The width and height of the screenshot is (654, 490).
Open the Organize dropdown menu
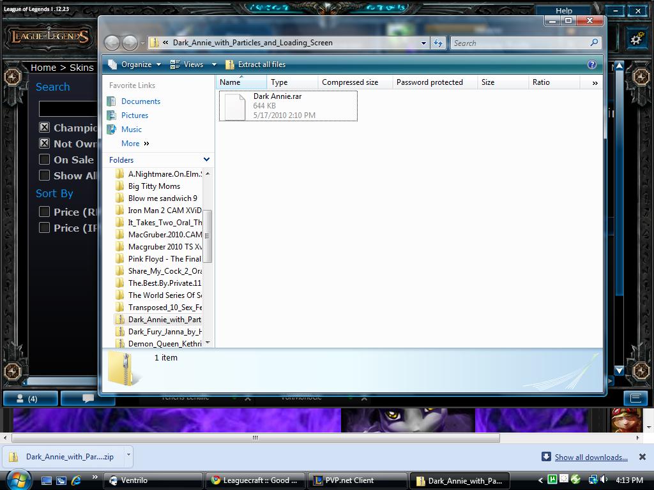coord(135,64)
